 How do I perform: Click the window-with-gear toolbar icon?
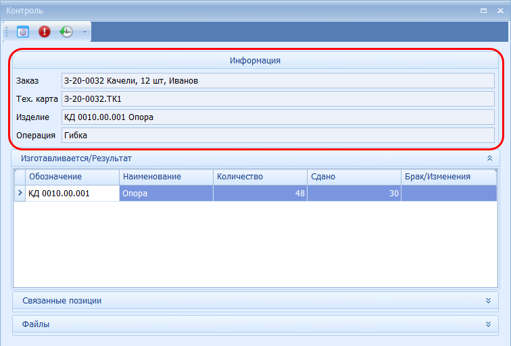click(23, 32)
